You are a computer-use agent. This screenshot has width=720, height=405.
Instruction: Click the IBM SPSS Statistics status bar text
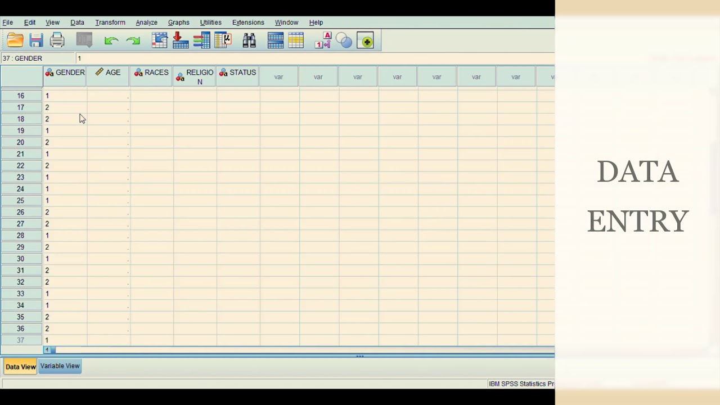pyautogui.click(x=521, y=384)
